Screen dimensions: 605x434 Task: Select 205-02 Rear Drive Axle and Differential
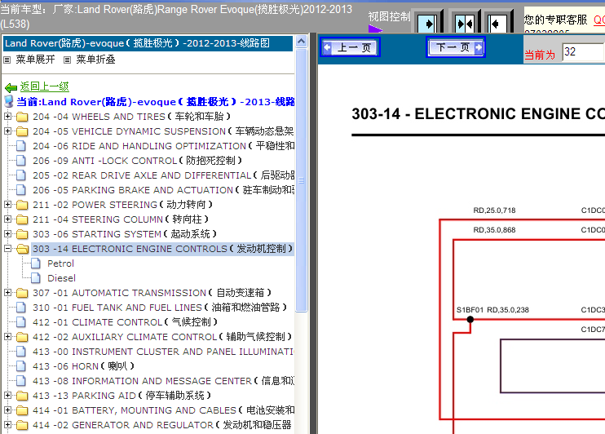coord(164,175)
